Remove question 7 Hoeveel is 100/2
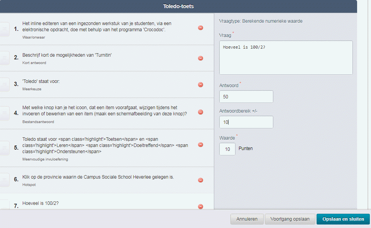 (200, 206)
